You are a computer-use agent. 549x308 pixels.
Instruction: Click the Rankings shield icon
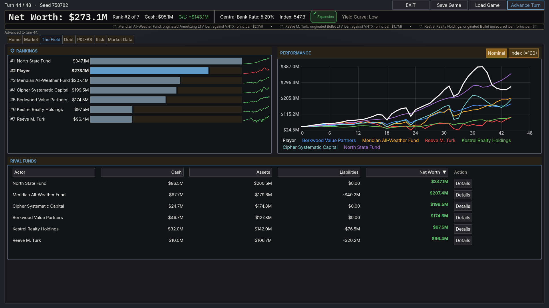point(12,51)
